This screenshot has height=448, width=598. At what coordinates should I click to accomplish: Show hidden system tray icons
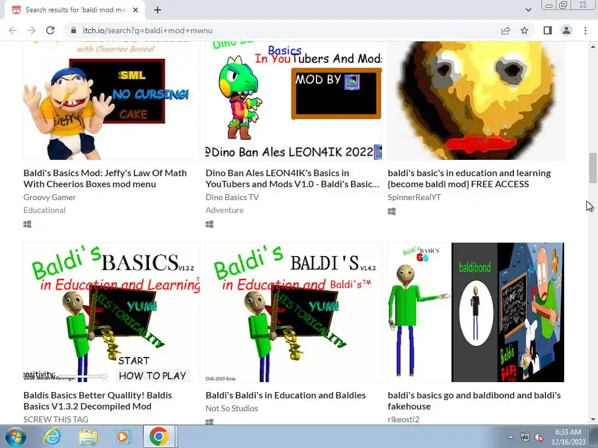click(510, 437)
